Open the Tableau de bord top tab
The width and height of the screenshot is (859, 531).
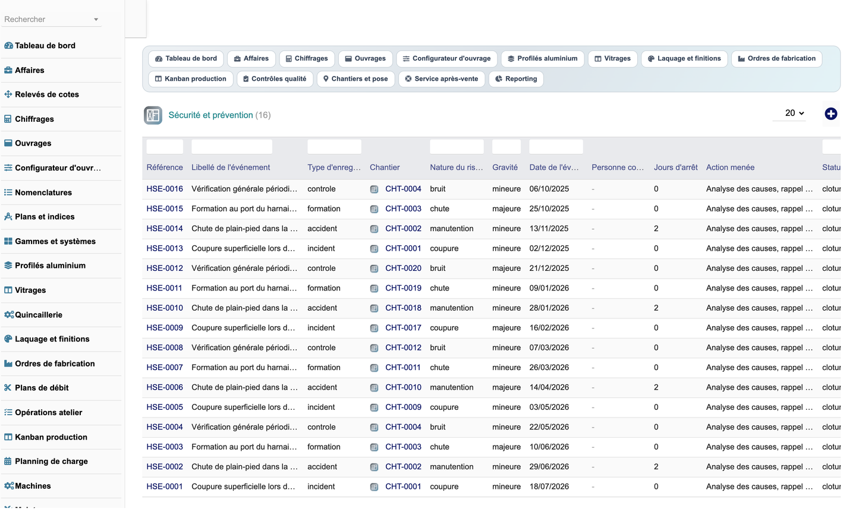[x=186, y=59]
